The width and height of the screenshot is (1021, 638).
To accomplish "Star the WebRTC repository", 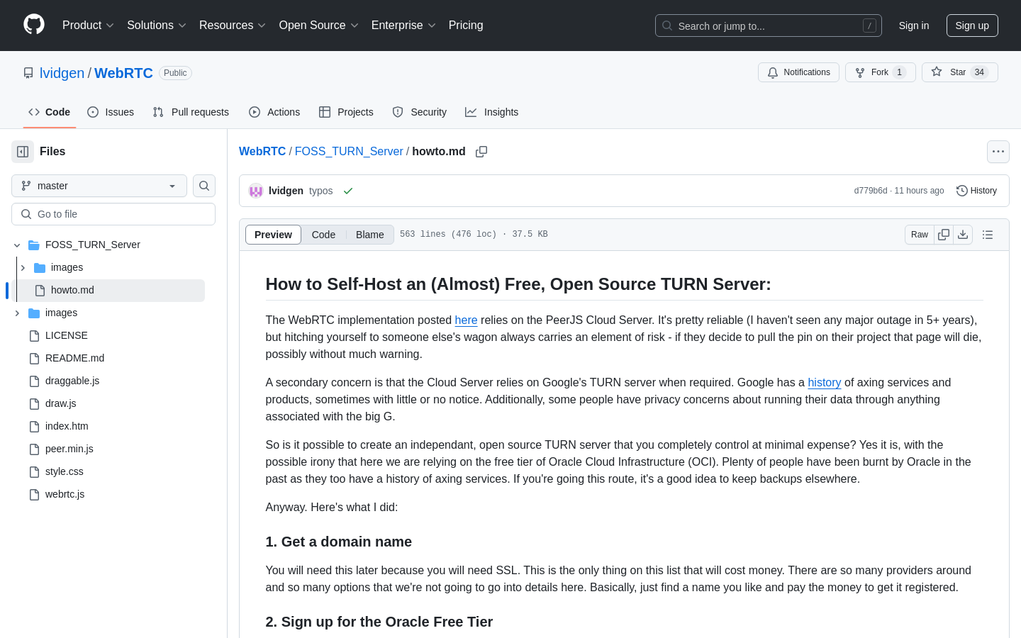I will (959, 72).
